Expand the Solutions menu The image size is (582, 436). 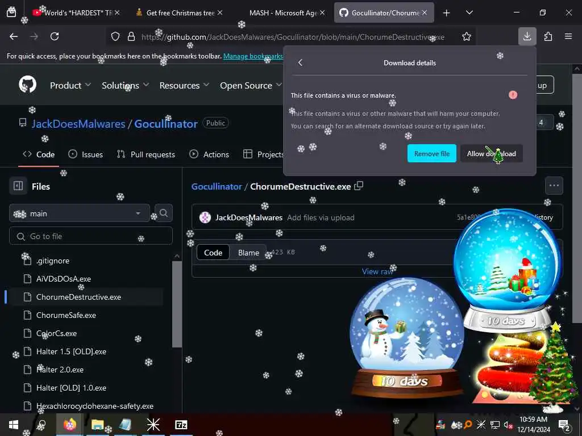(126, 85)
